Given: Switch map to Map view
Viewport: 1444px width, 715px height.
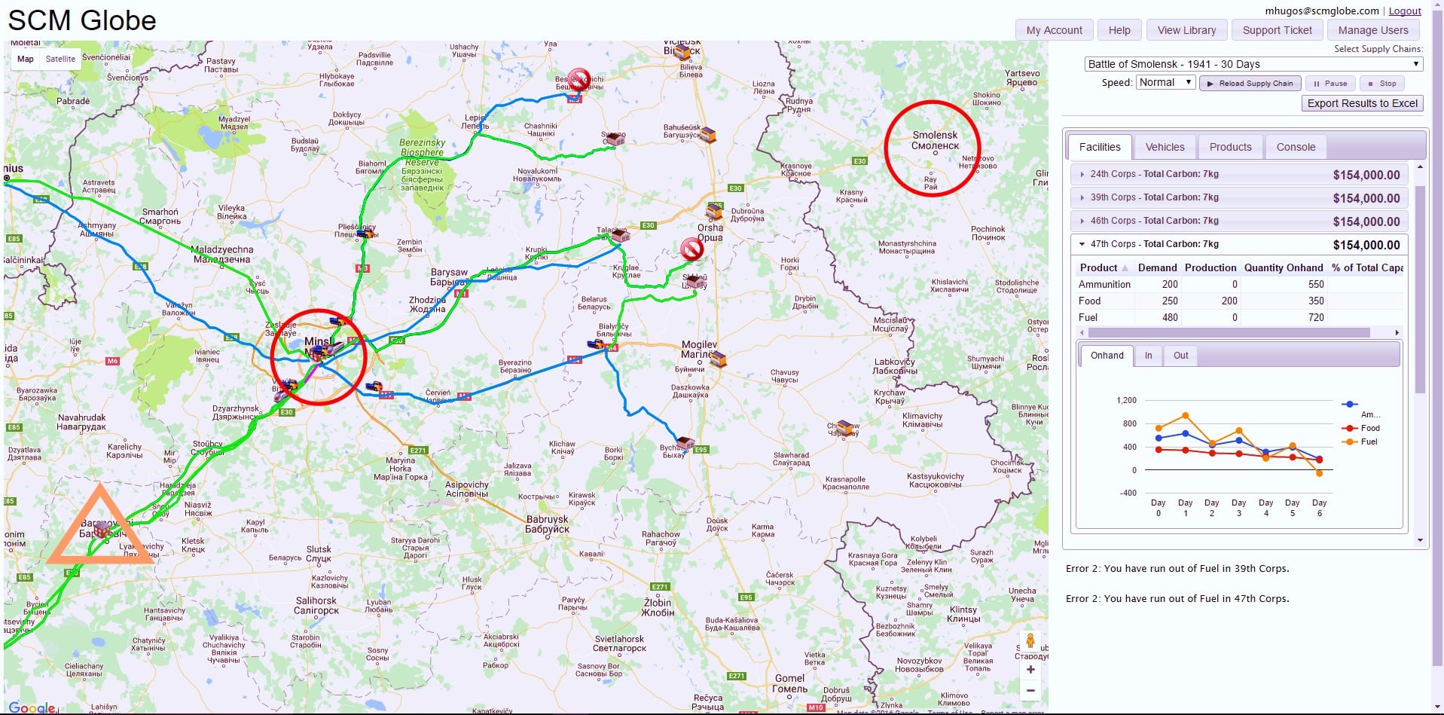Looking at the screenshot, I should [26, 59].
